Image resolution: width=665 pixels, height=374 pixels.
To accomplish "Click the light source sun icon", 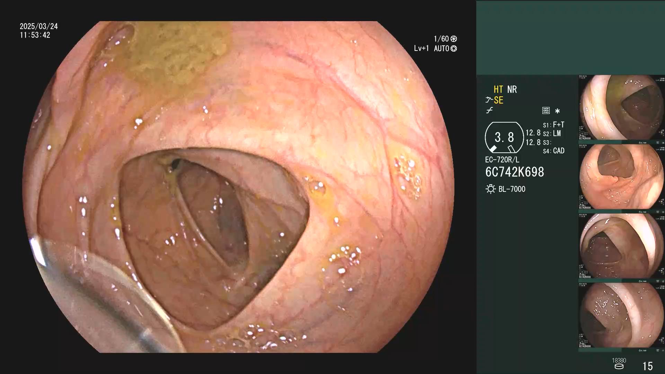I will [490, 189].
